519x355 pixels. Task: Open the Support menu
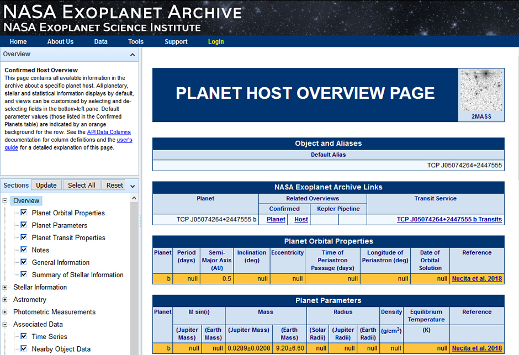click(176, 42)
